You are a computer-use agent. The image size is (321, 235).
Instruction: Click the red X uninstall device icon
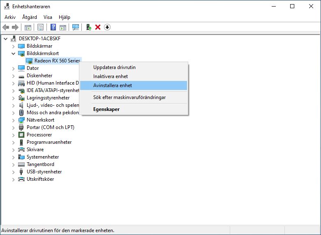[98, 27]
